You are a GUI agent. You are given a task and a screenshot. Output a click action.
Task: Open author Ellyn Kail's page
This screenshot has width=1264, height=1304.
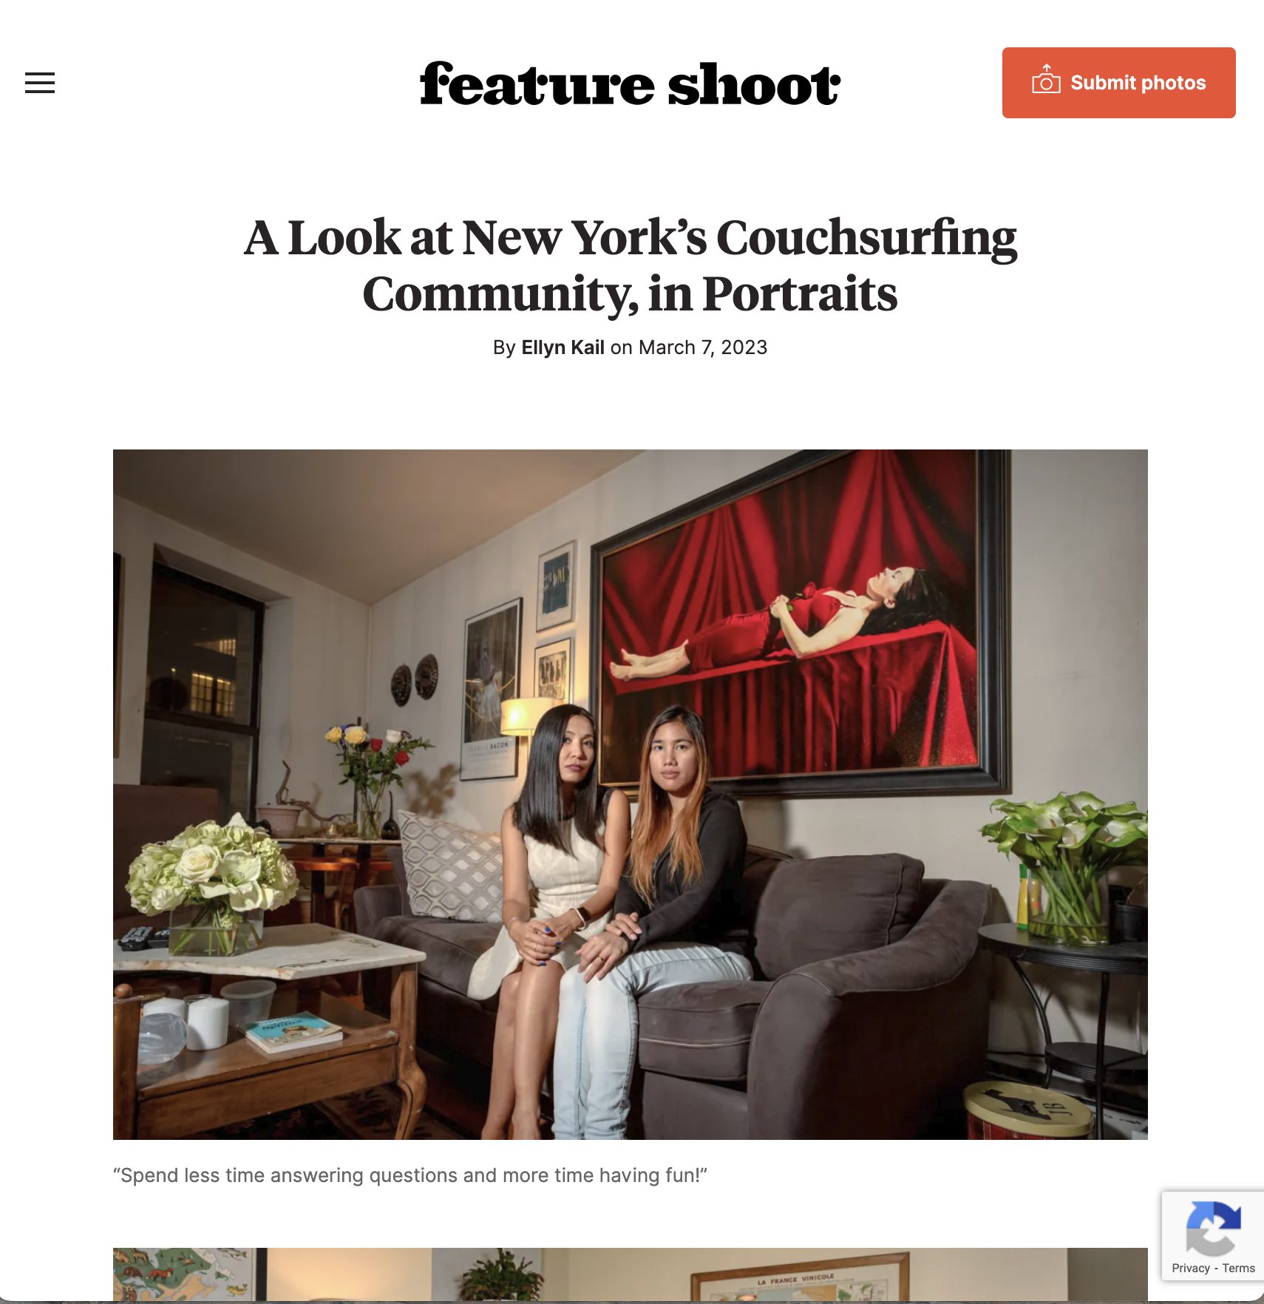tap(563, 347)
